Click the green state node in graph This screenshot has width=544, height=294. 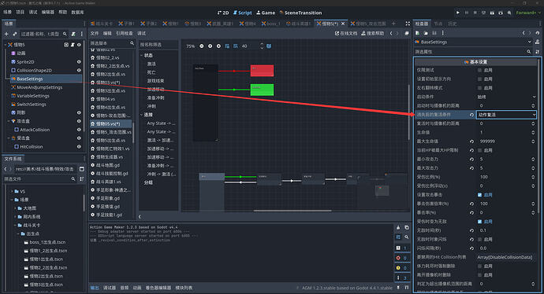point(262,90)
